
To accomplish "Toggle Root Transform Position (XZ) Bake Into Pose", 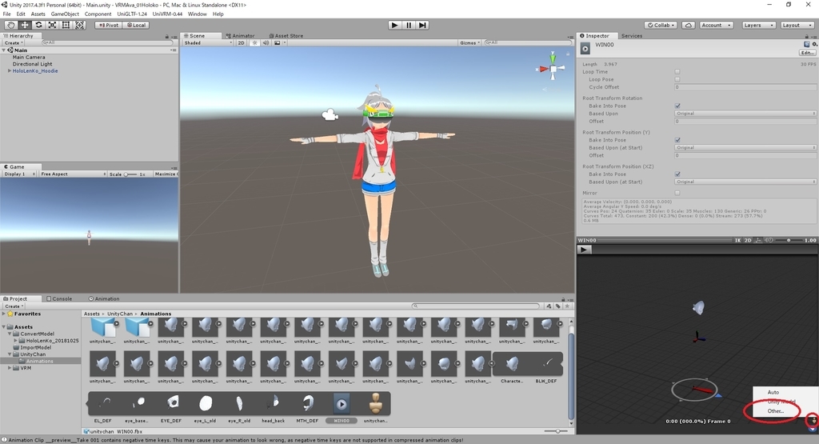I will 677,174.
